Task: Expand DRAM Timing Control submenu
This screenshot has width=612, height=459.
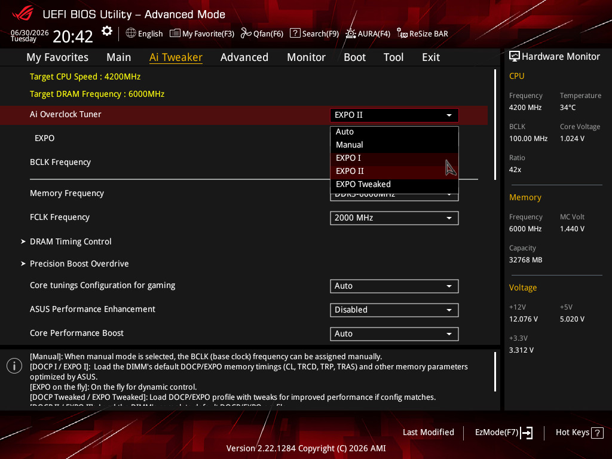Action: pos(71,241)
